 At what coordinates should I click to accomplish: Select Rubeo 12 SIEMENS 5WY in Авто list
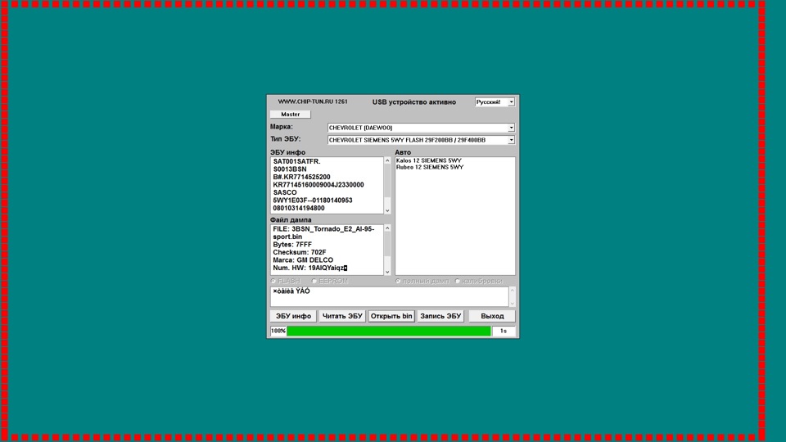click(430, 167)
